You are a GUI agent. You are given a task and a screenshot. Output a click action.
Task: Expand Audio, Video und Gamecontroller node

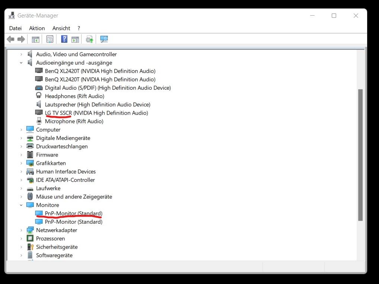(21, 54)
